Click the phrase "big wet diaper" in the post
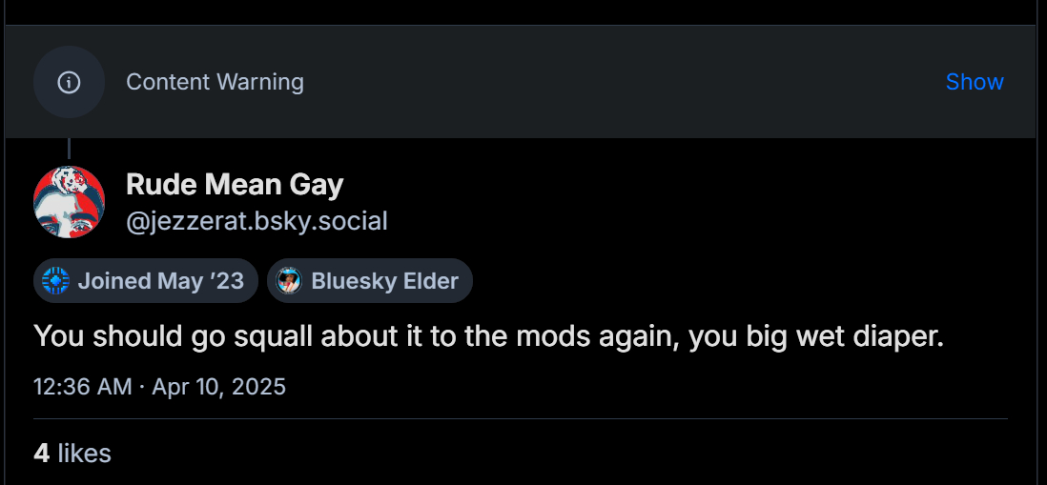The height and width of the screenshot is (485, 1047). point(834,336)
